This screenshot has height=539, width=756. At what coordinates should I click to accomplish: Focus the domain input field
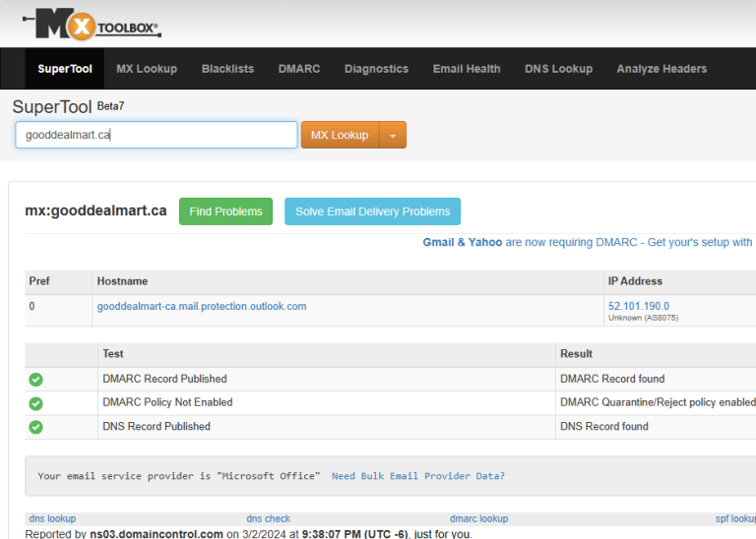(x=157, y=135)
